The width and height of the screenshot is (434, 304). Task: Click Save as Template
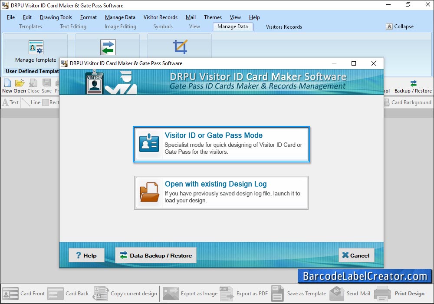(x=299, y=294)
